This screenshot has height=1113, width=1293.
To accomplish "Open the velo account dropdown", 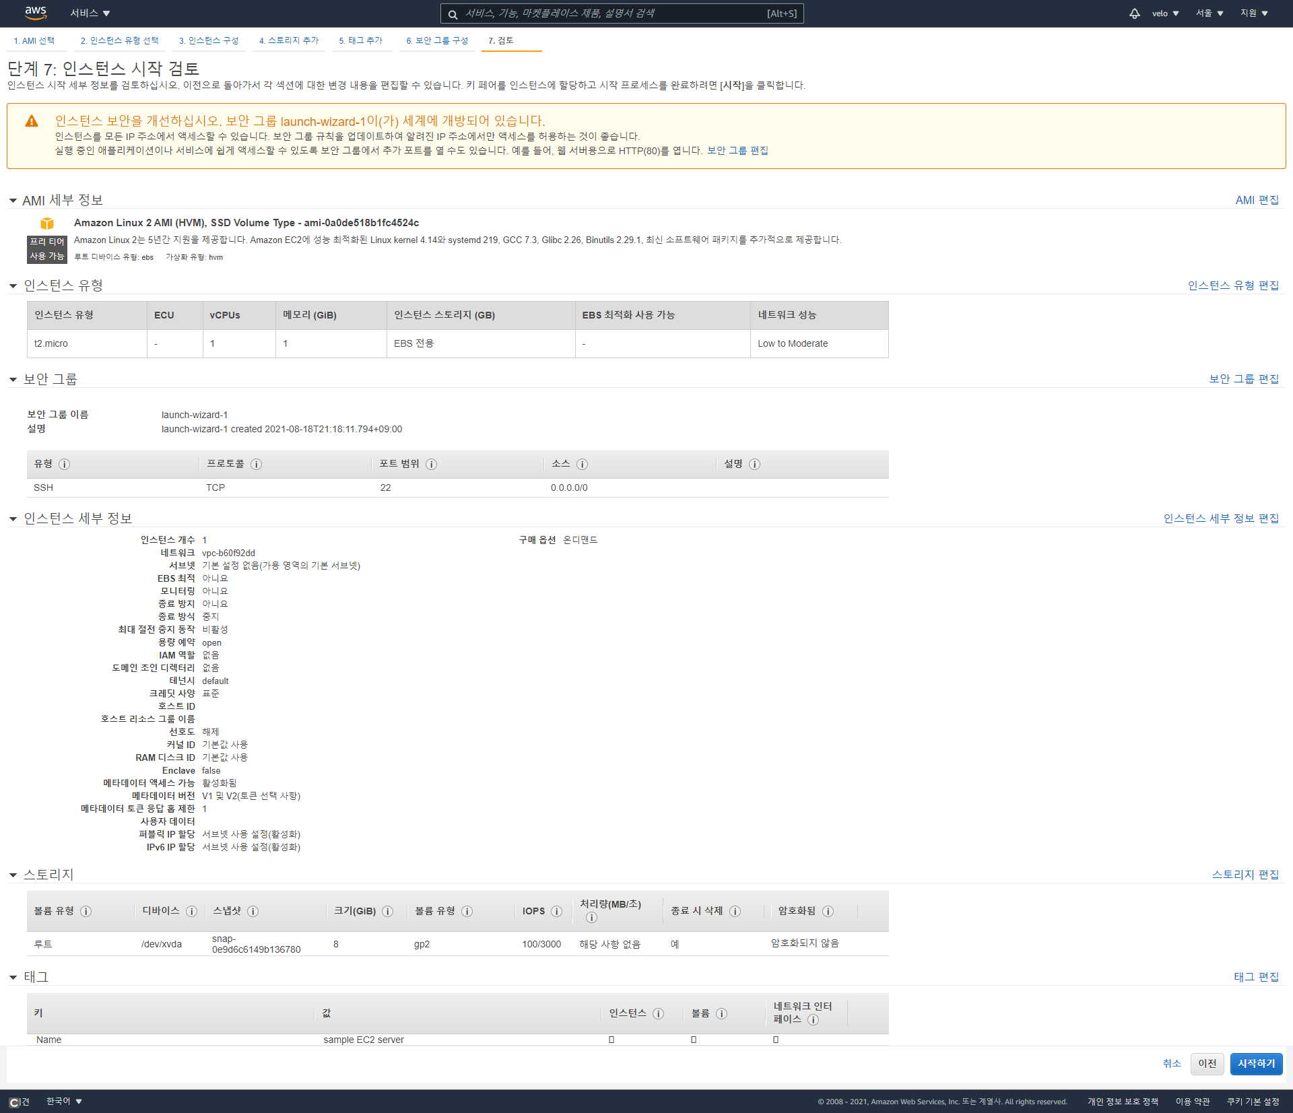I will pos(1166,13).
